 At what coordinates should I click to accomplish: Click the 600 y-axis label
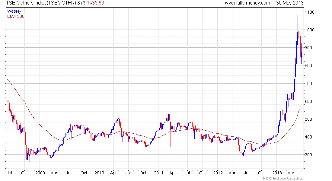point(308,101)
